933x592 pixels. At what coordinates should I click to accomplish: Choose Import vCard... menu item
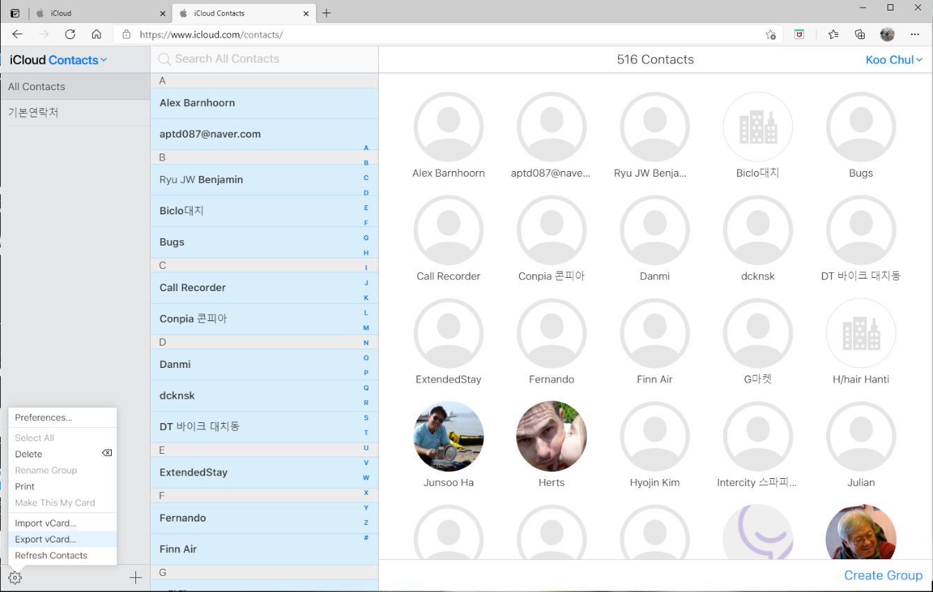62,523
